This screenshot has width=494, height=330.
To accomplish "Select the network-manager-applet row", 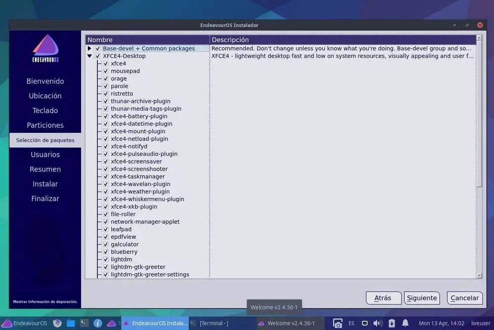I will (x=145, y=222).
